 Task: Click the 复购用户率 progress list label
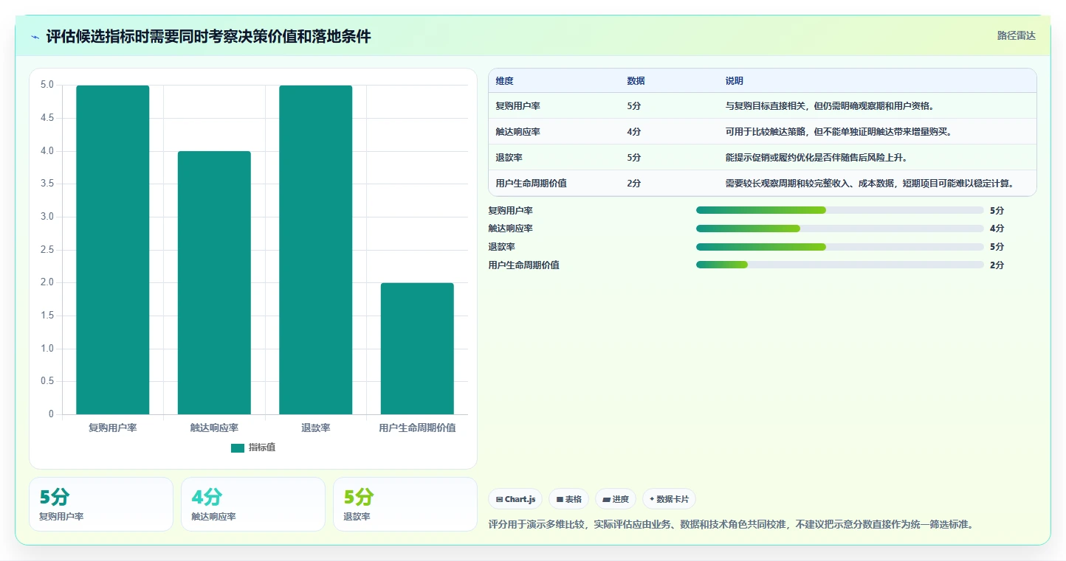click(510, 211)
